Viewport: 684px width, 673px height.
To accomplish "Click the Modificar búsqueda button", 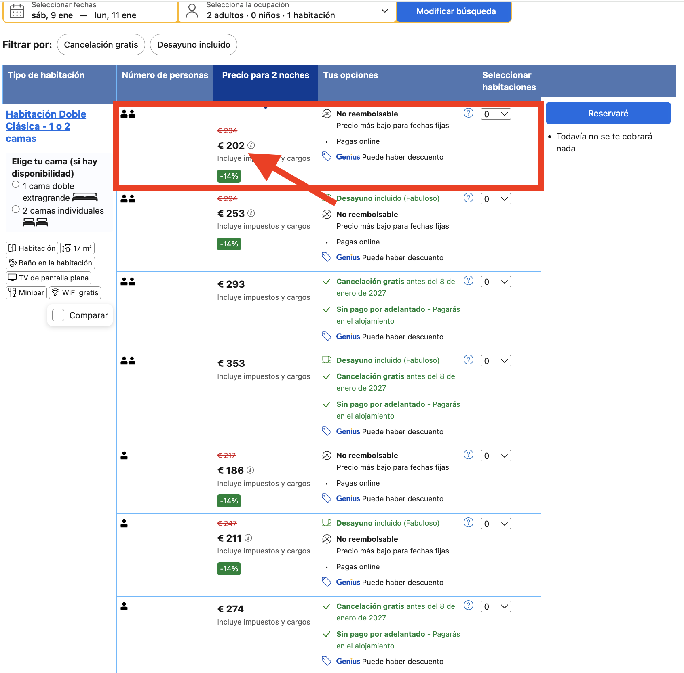I will (454, 11).
